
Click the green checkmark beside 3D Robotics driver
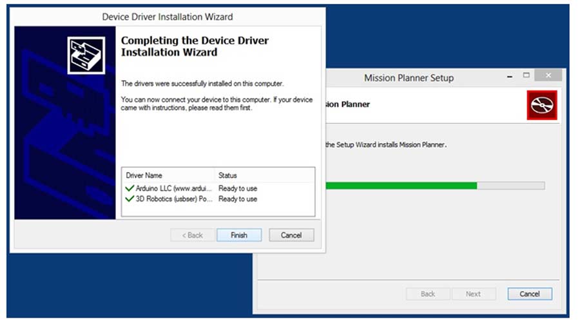130,199
